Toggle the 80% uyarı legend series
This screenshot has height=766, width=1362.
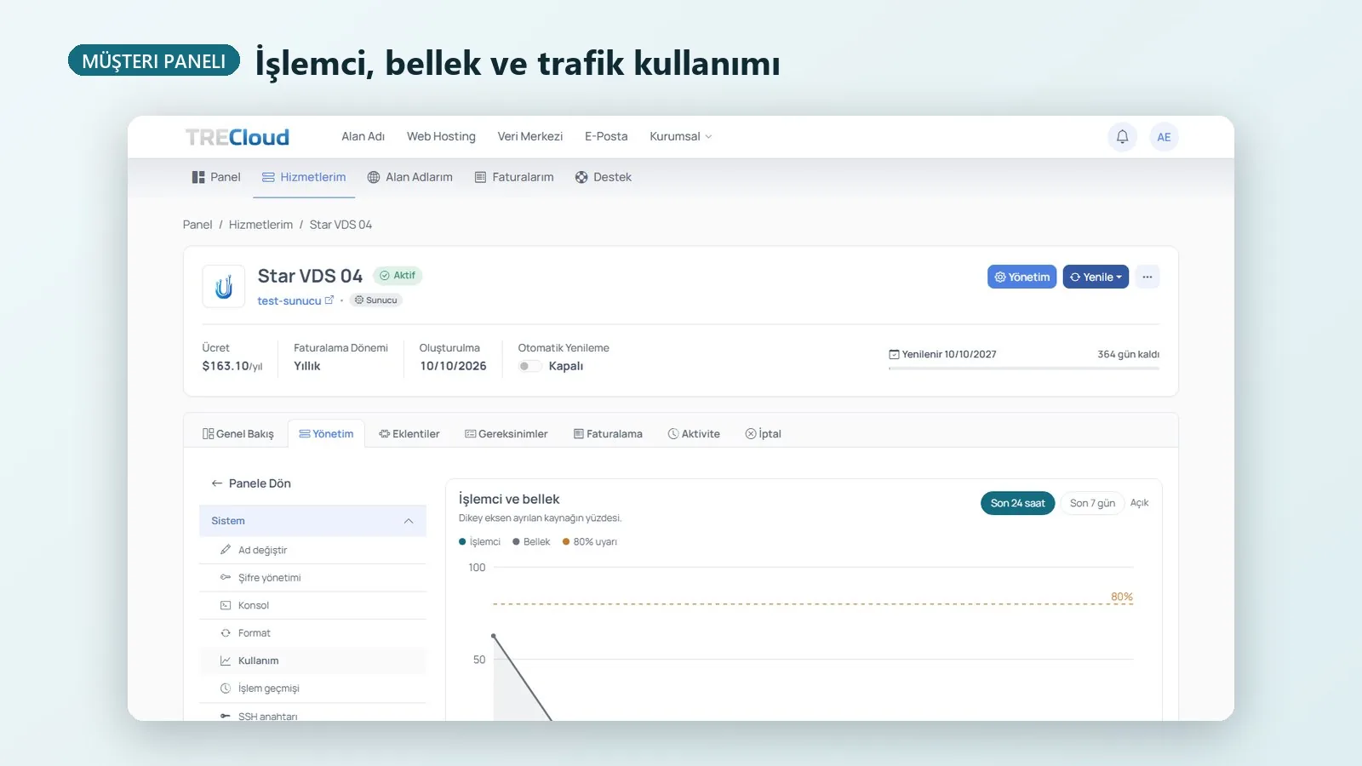(590, 541)
